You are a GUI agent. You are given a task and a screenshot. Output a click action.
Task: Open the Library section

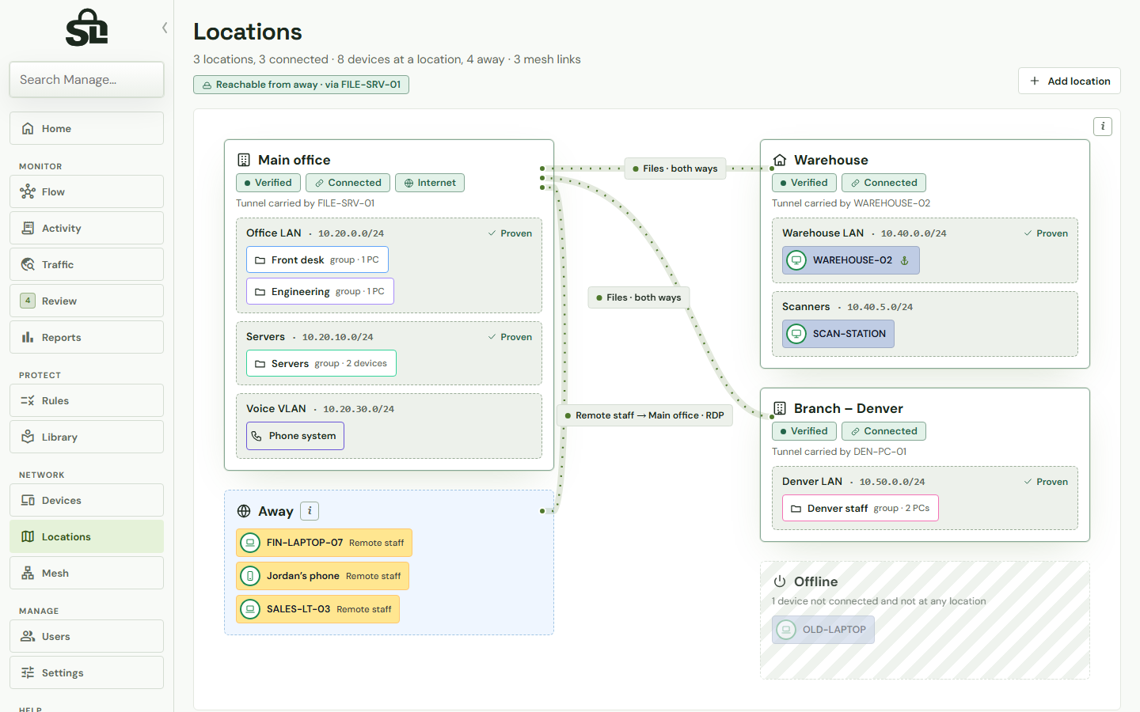(87, 437)
